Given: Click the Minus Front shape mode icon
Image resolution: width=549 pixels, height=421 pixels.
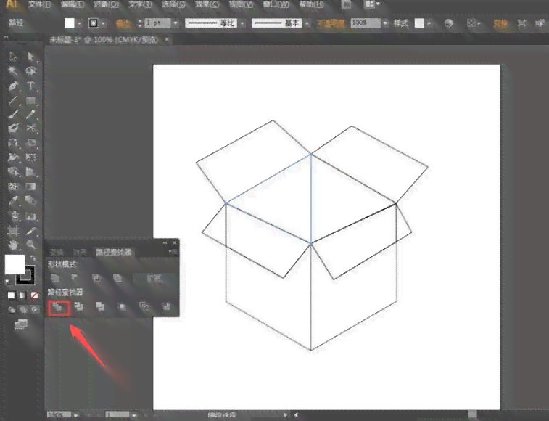Looking at the screenshot, I should point(75,278).
